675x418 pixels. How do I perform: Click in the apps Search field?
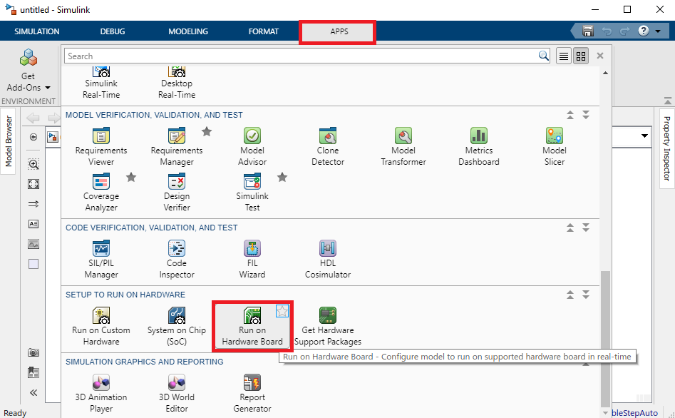click(x=299, y=56)
